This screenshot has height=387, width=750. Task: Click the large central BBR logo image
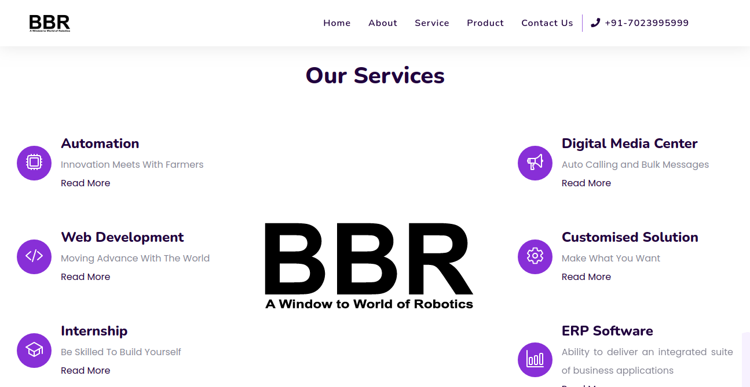[369, 266]
